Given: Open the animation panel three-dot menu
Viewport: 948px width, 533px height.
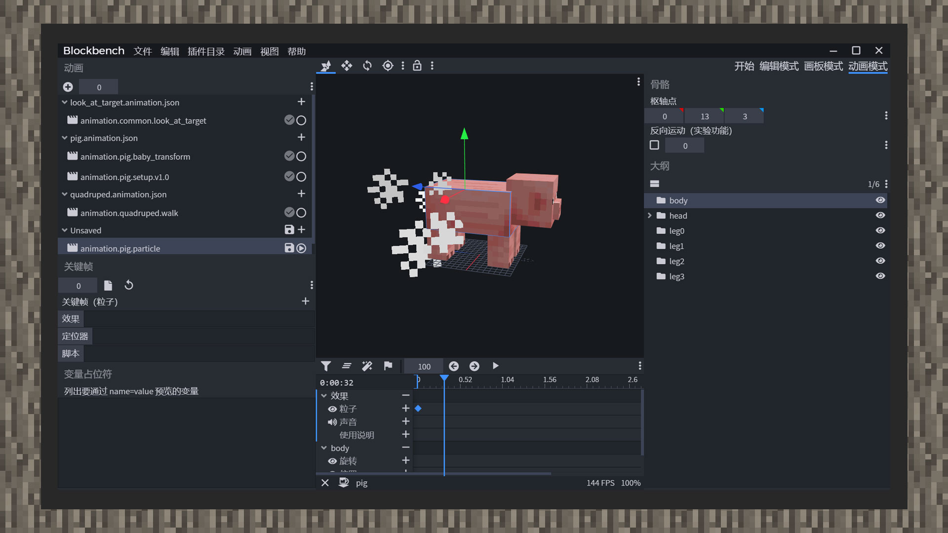Looking at the screenshot, I should pos(312,87).
